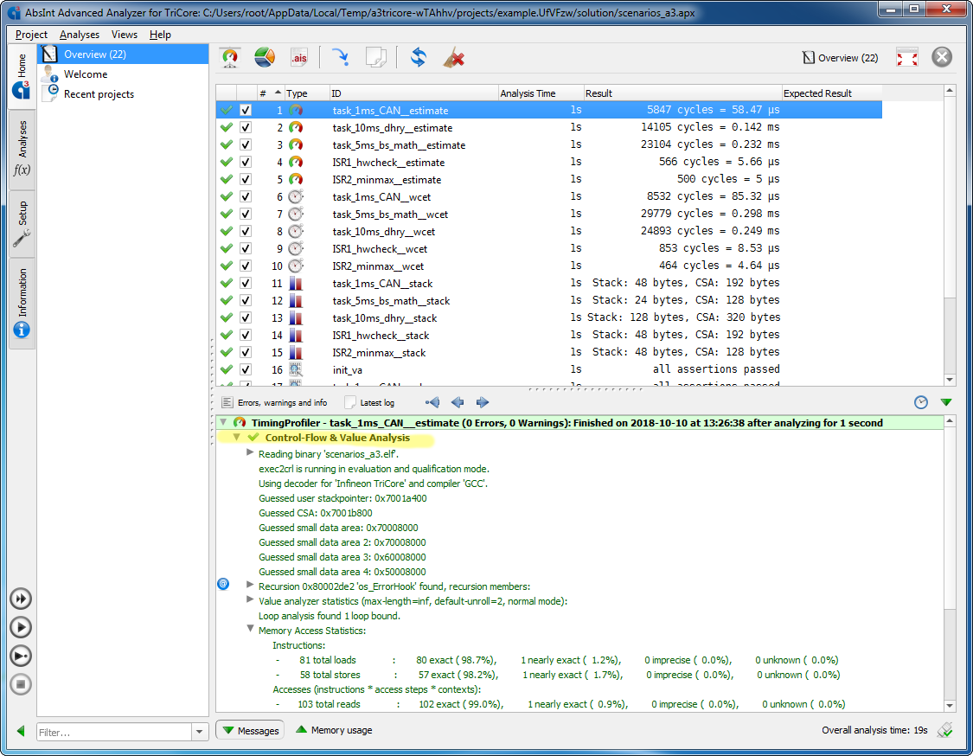The height and width of the screenshot is (756, 973).
Task: Collapse Control-Flow & Value Analysis section
Action: coord(236,437)
